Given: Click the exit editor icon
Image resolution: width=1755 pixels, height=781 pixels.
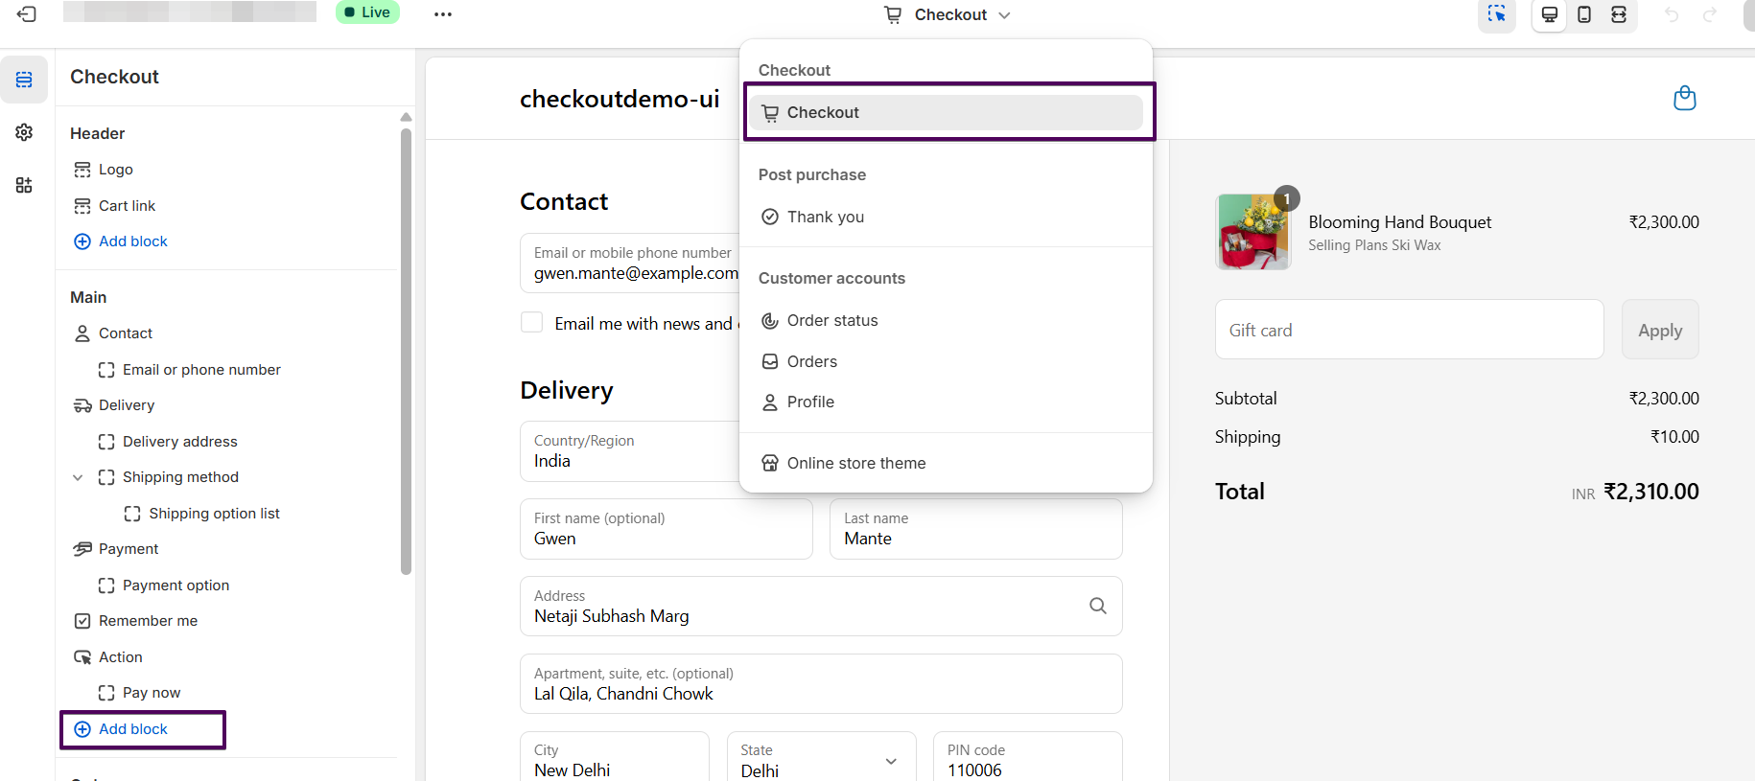Looking at the screenshot, I should (x=27, y=14).
